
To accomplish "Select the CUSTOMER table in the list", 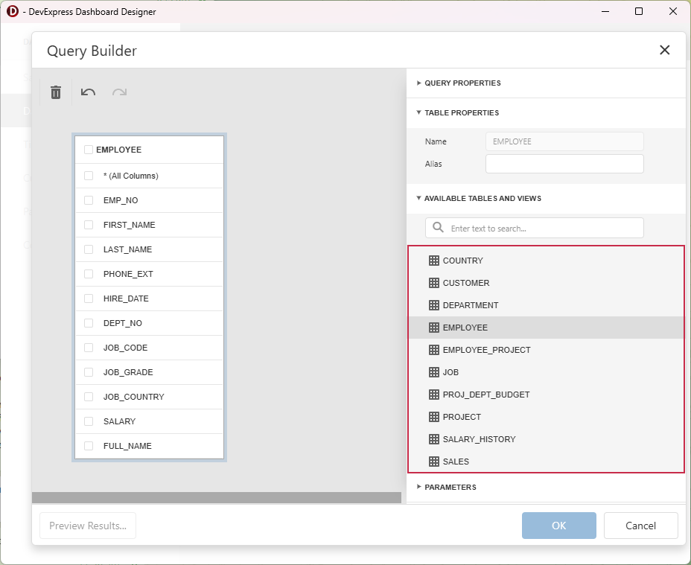I will pos(467,283).
